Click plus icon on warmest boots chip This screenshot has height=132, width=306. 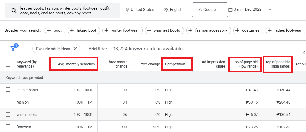[x=149, y=30]
